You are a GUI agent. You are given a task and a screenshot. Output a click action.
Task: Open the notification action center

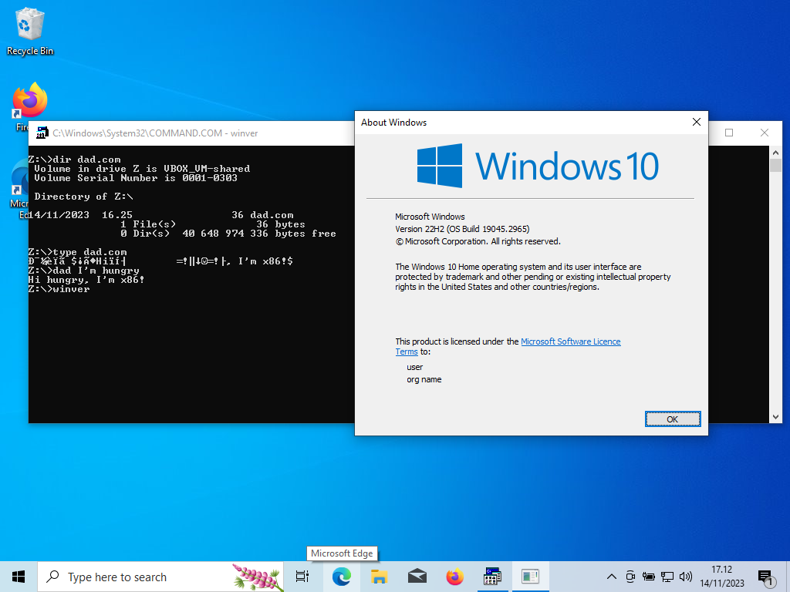click(x=766, y=577)
